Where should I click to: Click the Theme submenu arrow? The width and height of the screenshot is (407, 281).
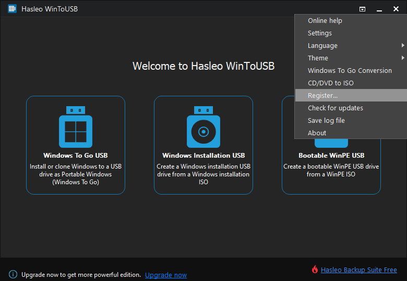403,58
